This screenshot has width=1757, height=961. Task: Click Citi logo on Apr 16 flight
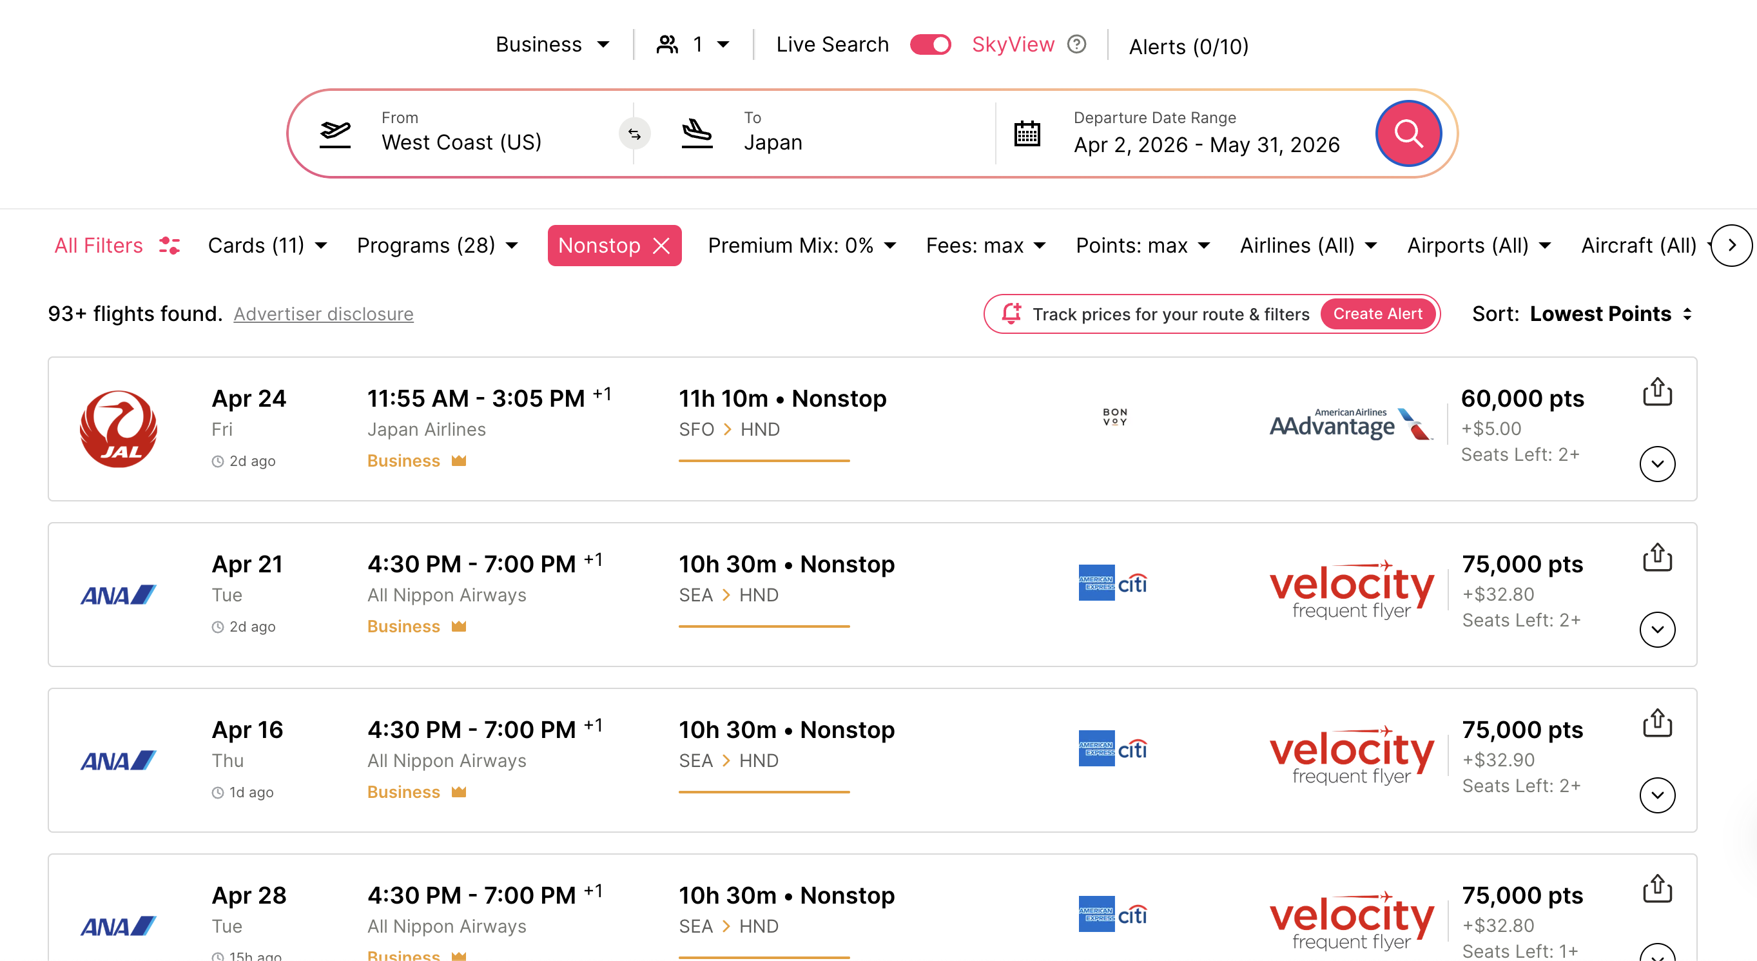tap(1132, 749)
